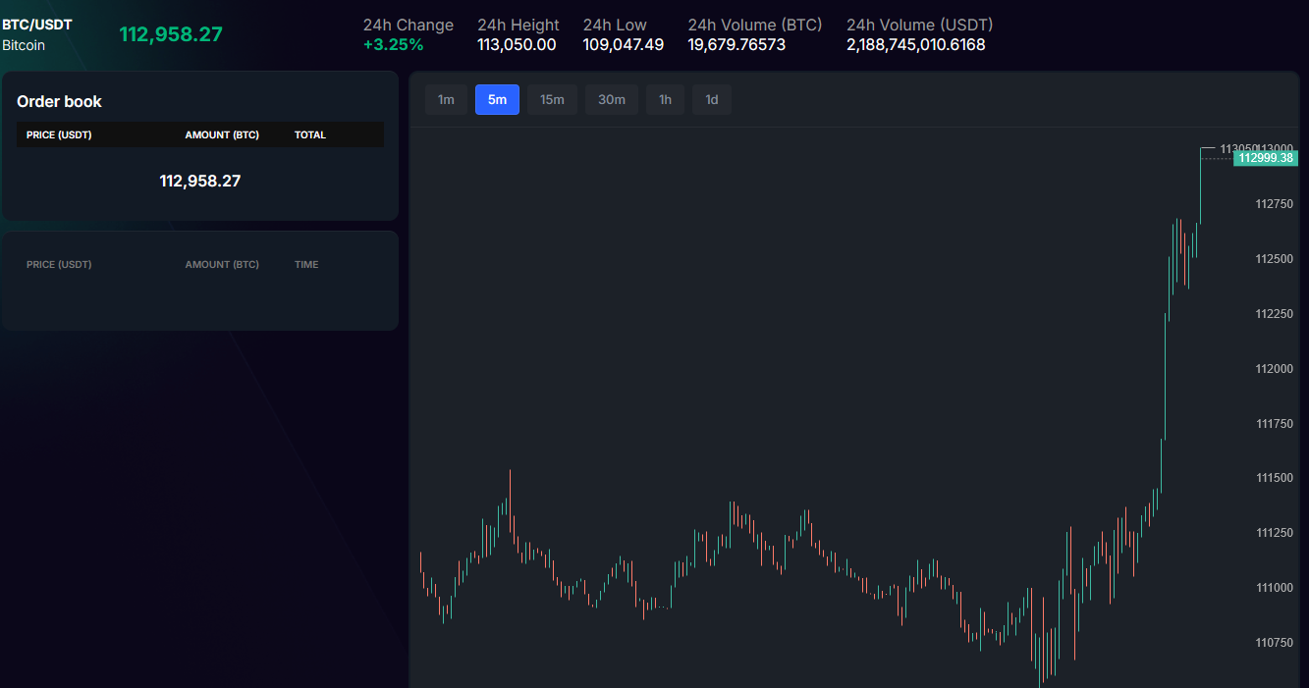Click the 112000 label on price axis
This screenshot has height=688, width=1309.
1274,368
